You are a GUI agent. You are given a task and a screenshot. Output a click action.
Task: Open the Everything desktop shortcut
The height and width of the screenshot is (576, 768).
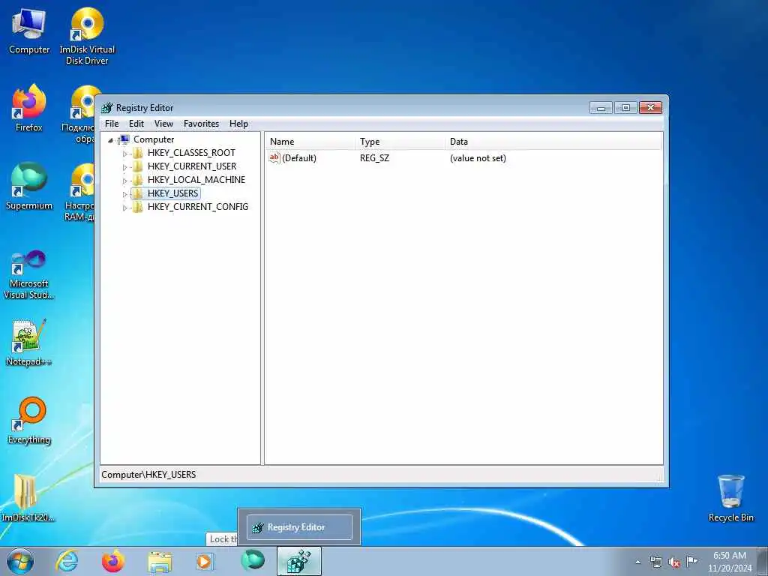click(x=29, y=421)
